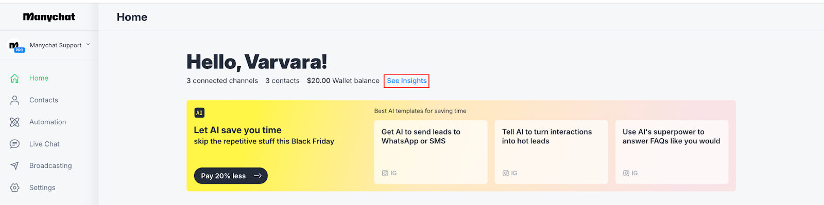Viewport: 824px width, 205px height.
Task: Go to Contacts menu item
Action: coord(44,100)
